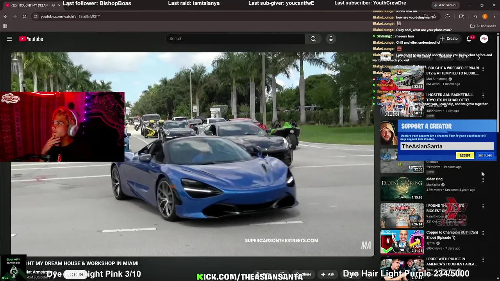Open the Chrome apps grid shortcut
This screenshot has width=500, height=281.
[x=5, y=26]
